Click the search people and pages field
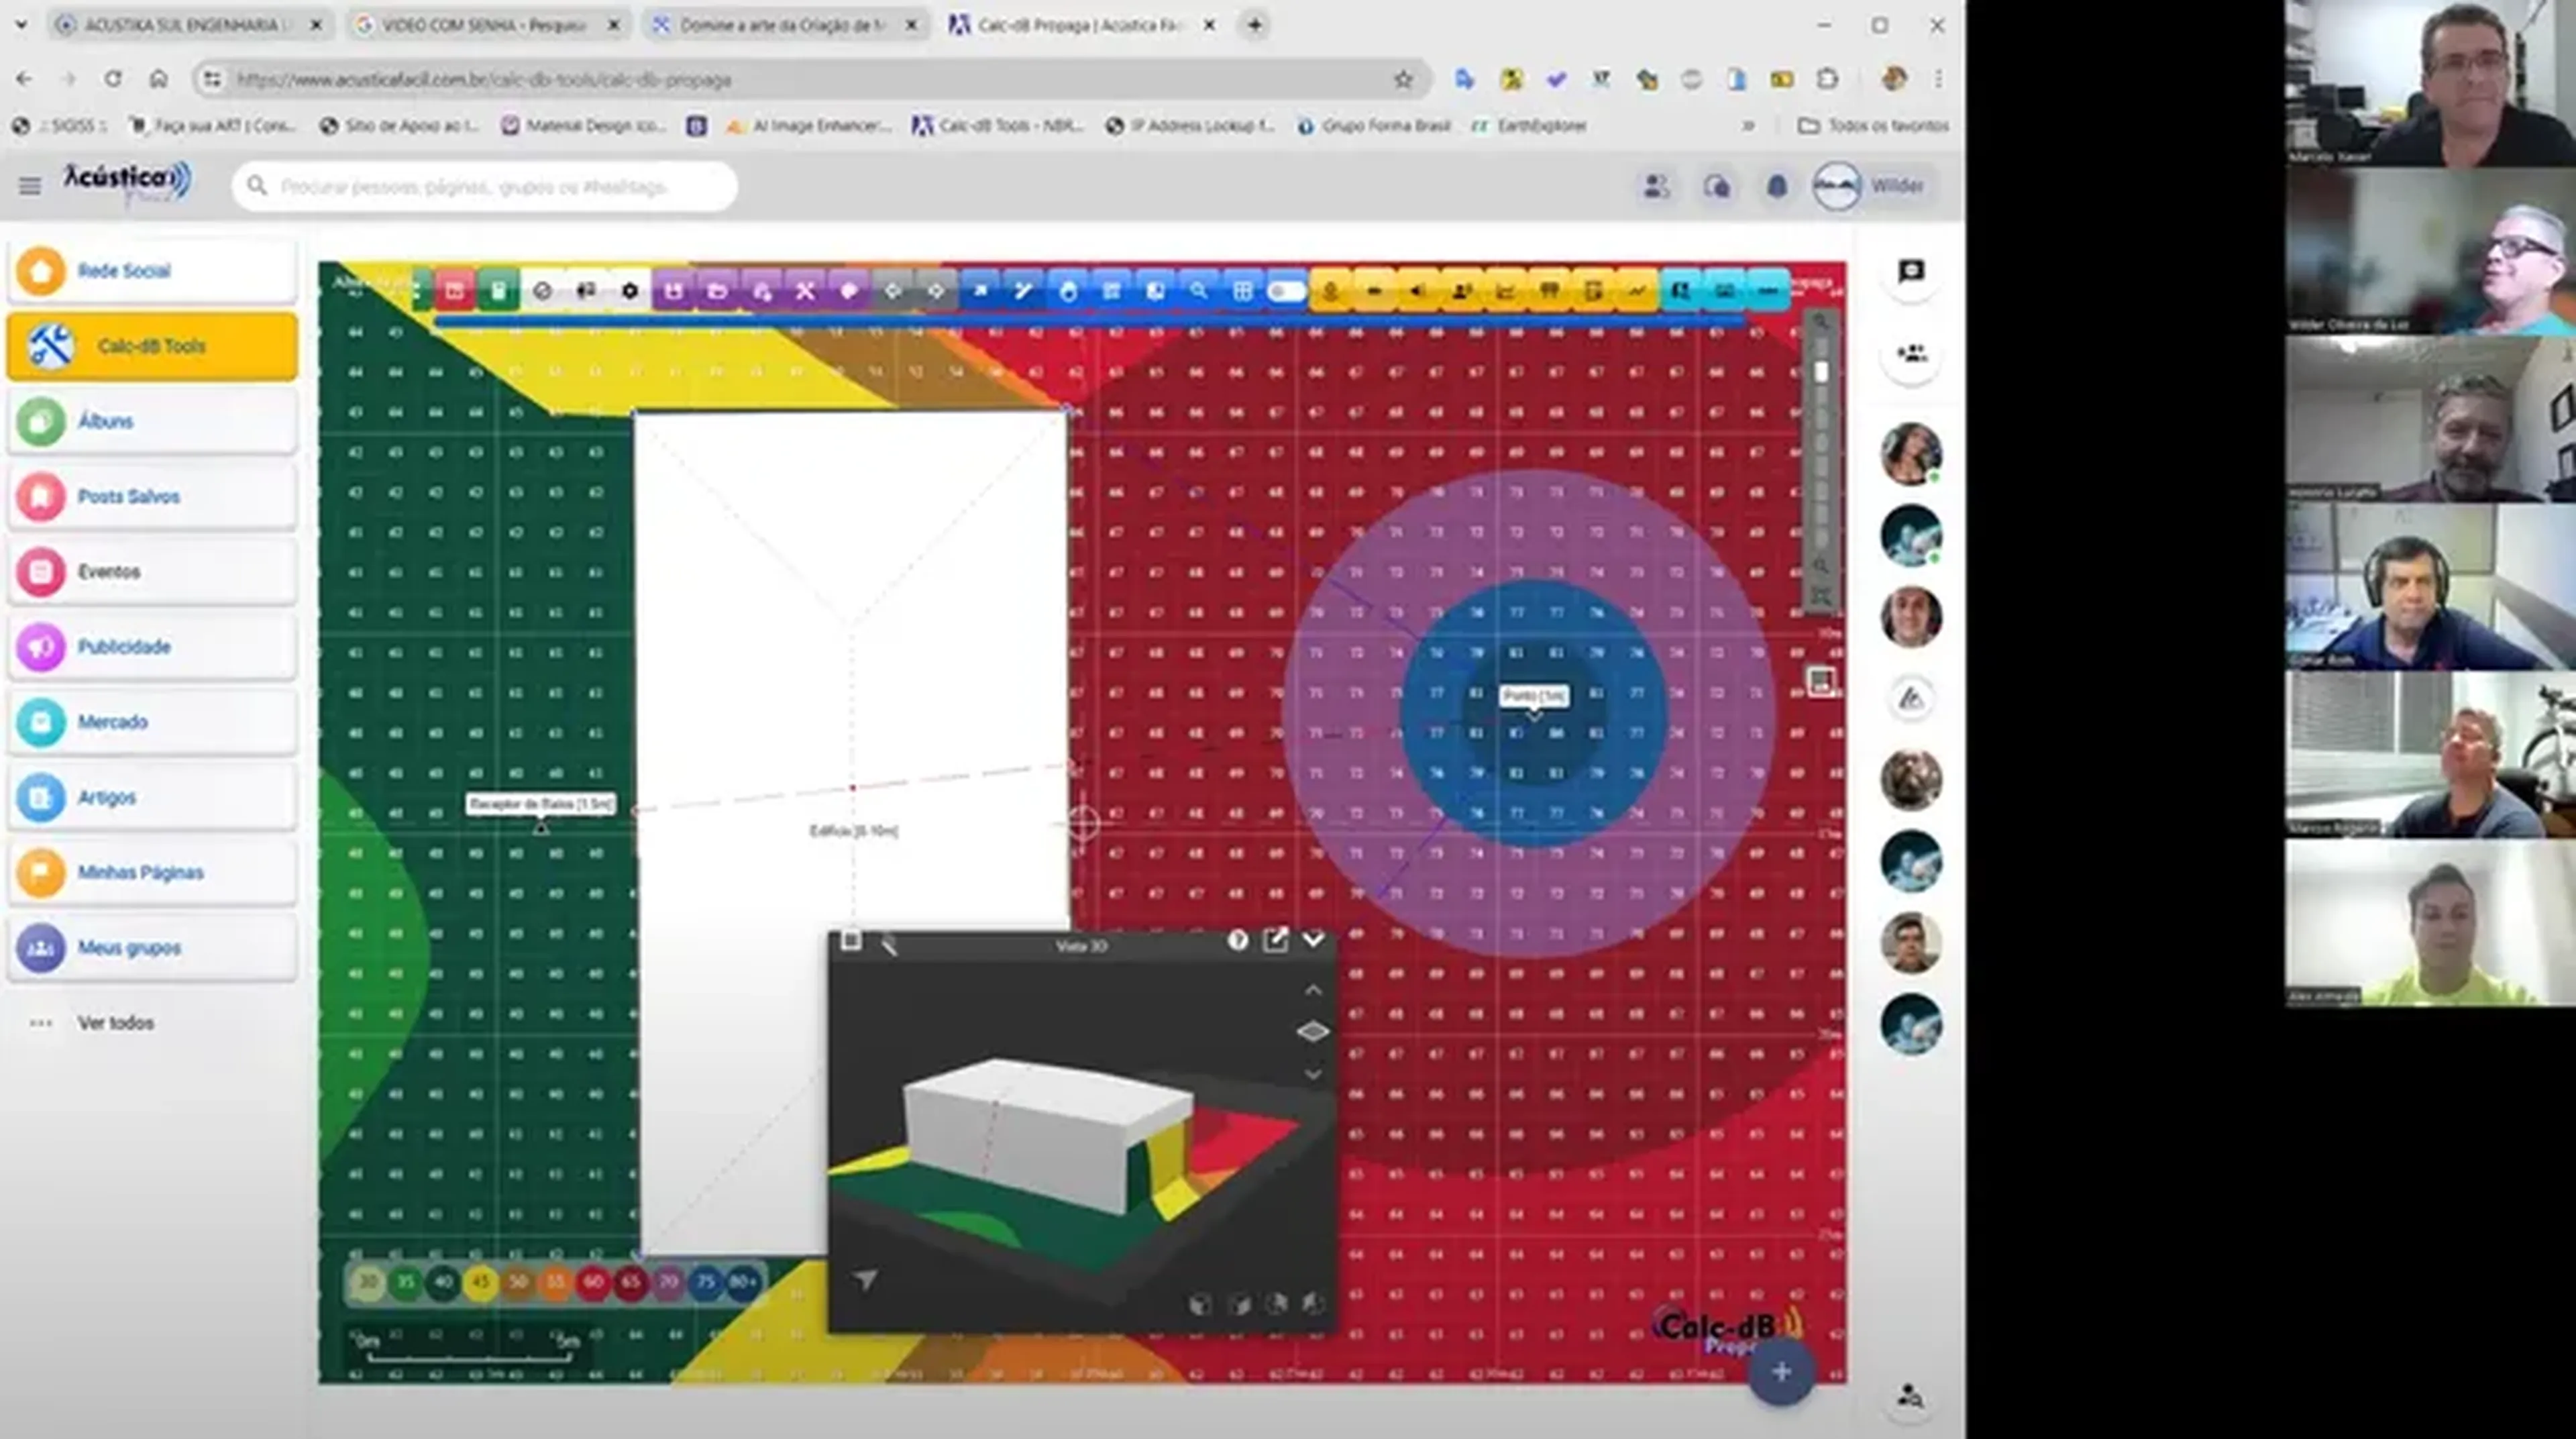Screen dimensions: 2576x1439 tap(485, 187)
